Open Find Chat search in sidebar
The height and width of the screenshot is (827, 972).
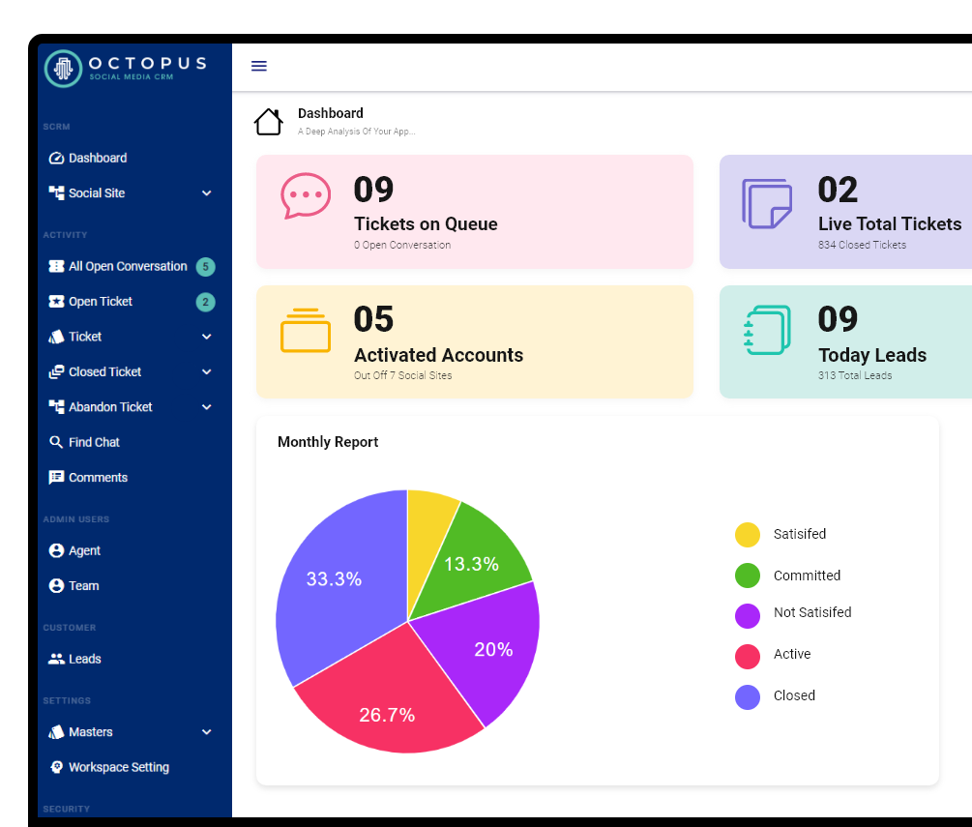point(94,442)
